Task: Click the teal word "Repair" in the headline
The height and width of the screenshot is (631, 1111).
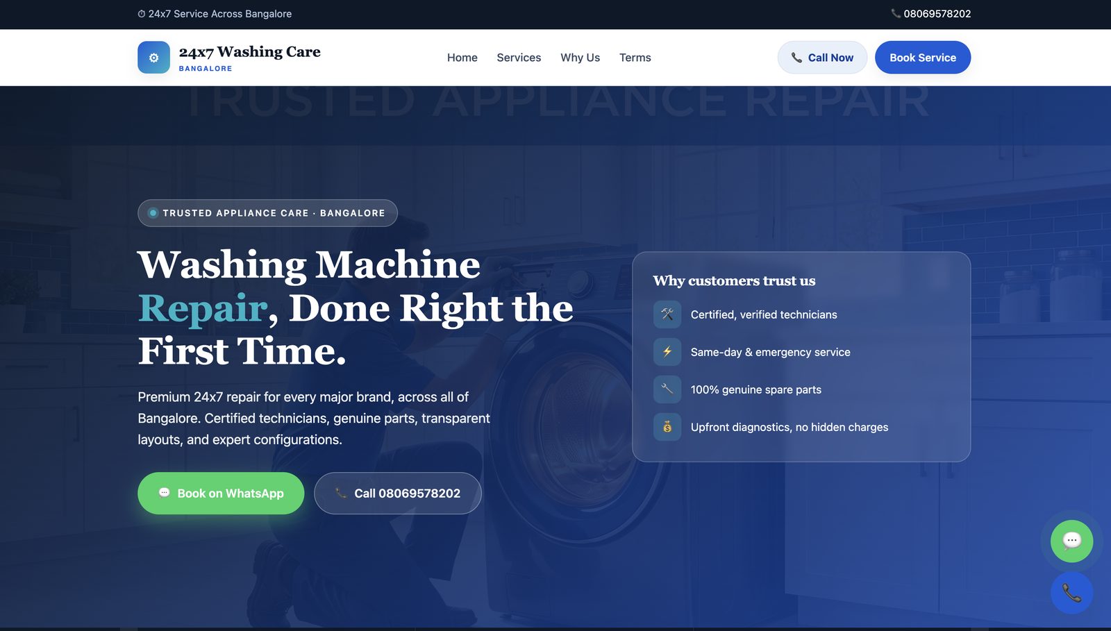Action: [x=203, y=308]
